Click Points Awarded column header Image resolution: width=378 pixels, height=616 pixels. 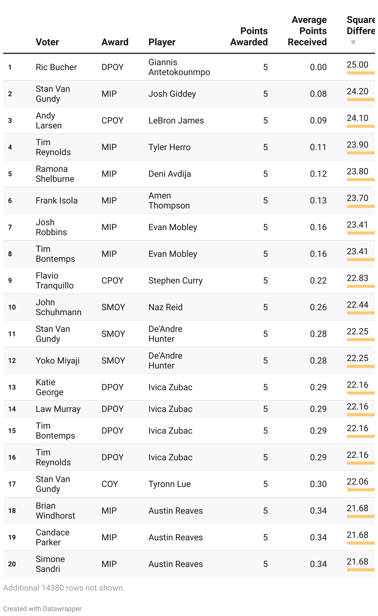[x=249, y=36]
